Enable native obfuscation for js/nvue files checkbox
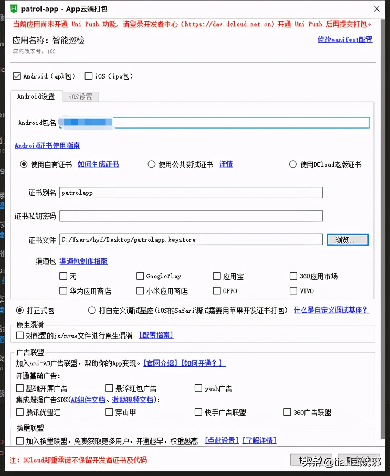 20,336
